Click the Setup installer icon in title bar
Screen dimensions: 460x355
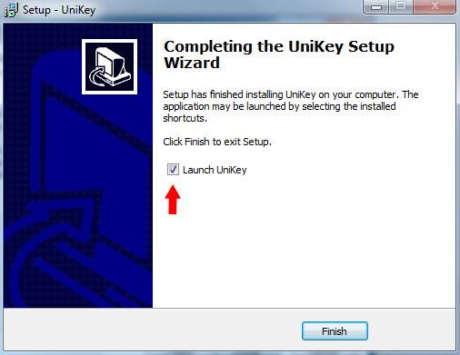click(11, 10)
